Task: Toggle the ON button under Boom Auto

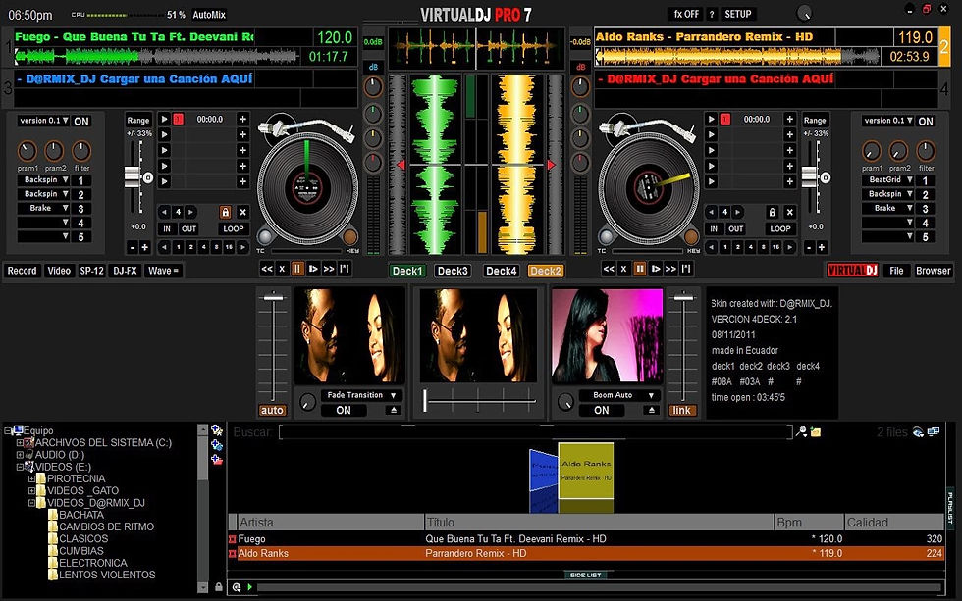Action: [601, 411]
